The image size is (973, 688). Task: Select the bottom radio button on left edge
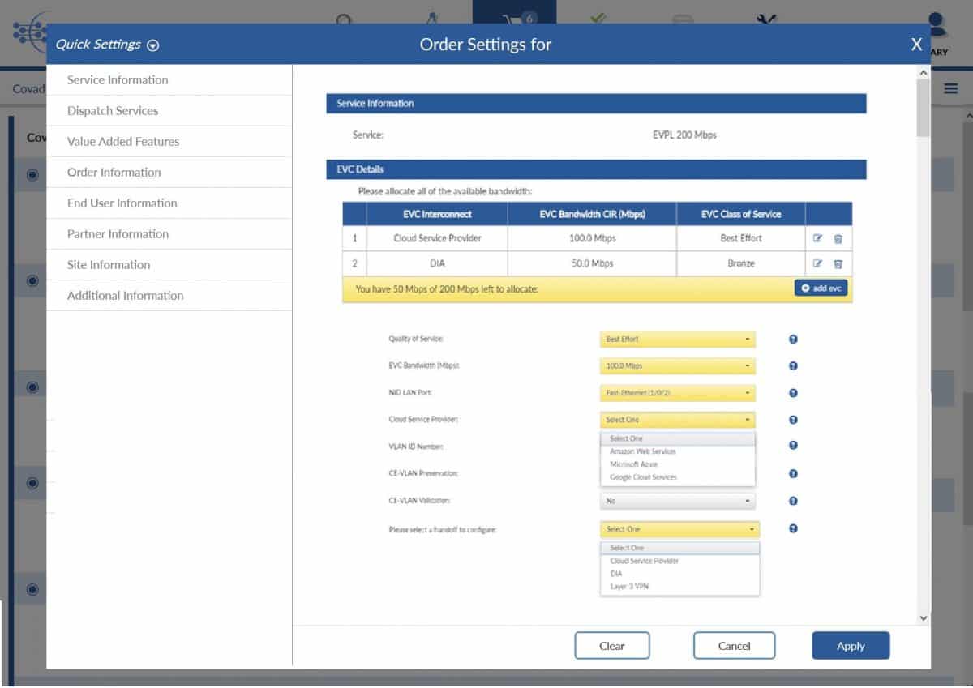[x=33, y=589]
